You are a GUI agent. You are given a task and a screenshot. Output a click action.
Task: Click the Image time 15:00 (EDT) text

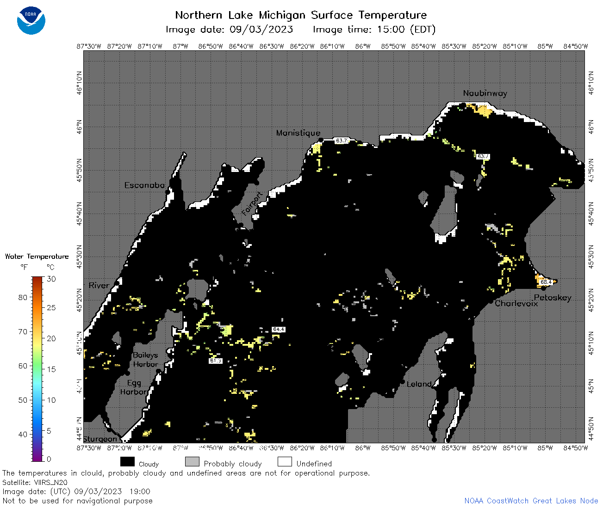coord(374,30)
